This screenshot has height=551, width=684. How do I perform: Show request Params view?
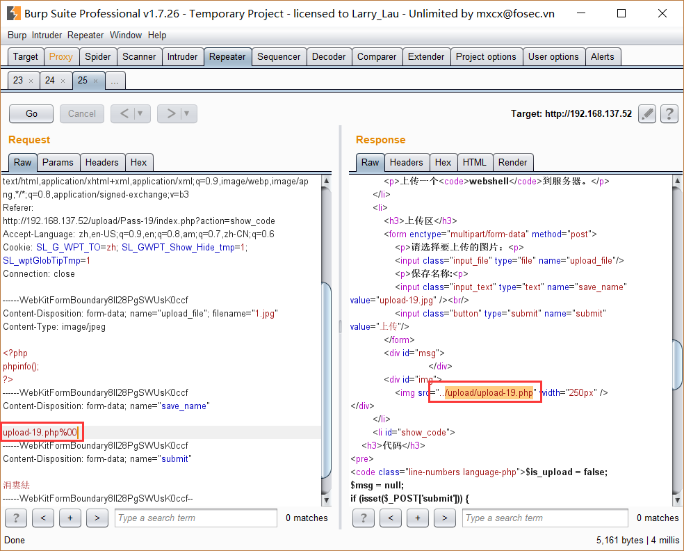[x=58, y=162]
